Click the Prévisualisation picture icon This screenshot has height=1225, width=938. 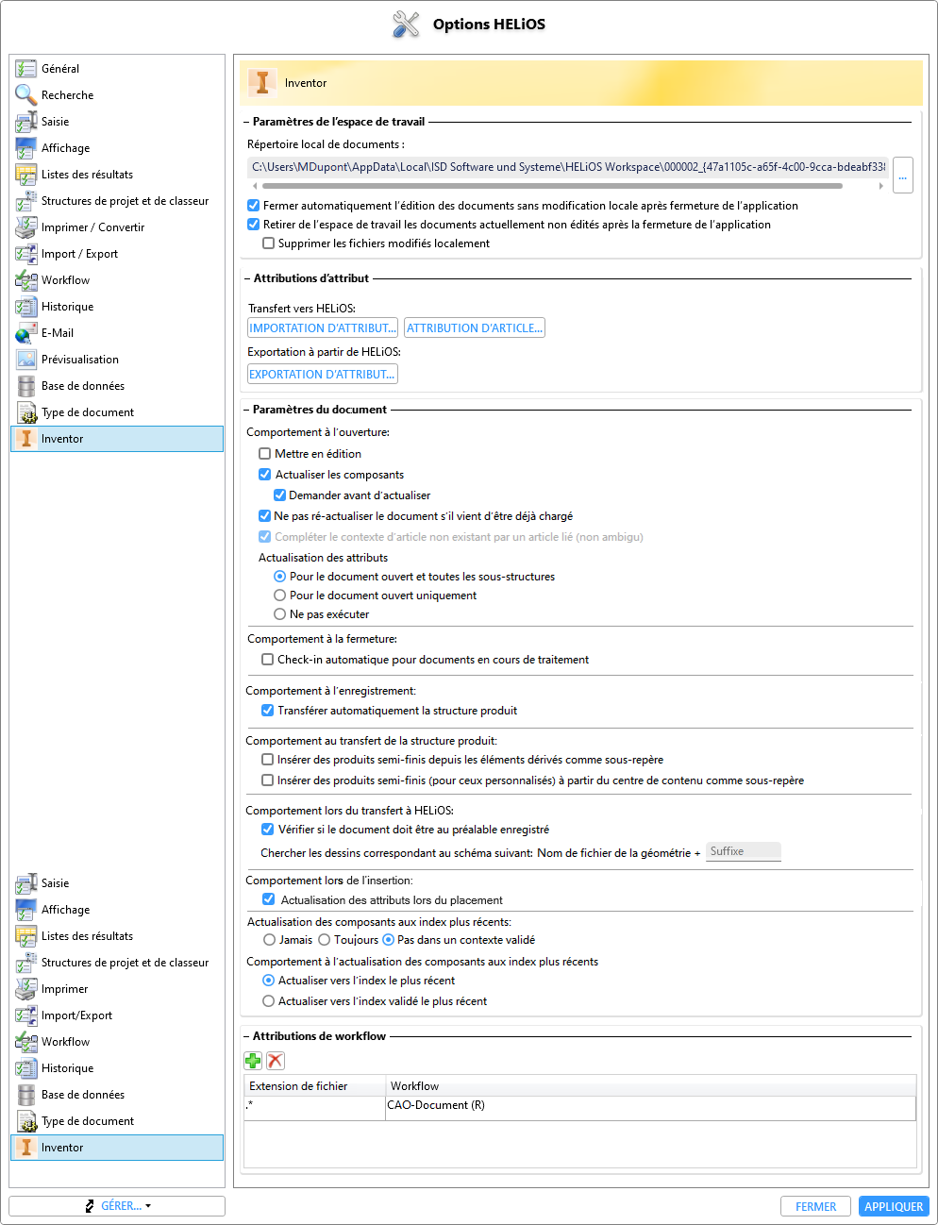25,360
